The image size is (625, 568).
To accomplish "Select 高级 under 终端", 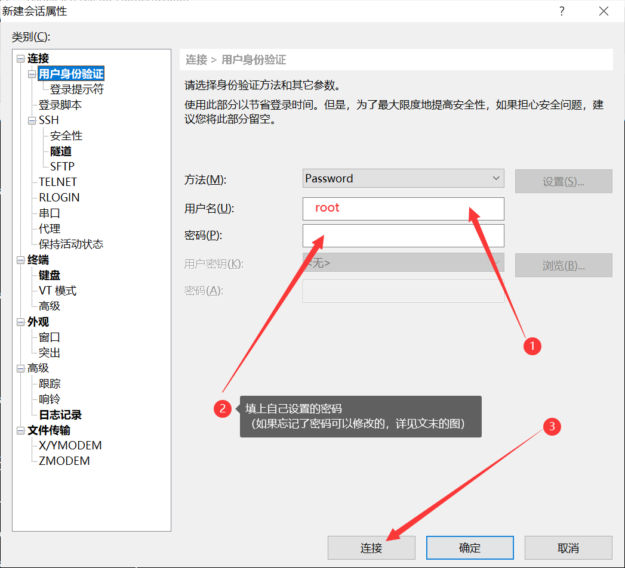I will (50, 306).
